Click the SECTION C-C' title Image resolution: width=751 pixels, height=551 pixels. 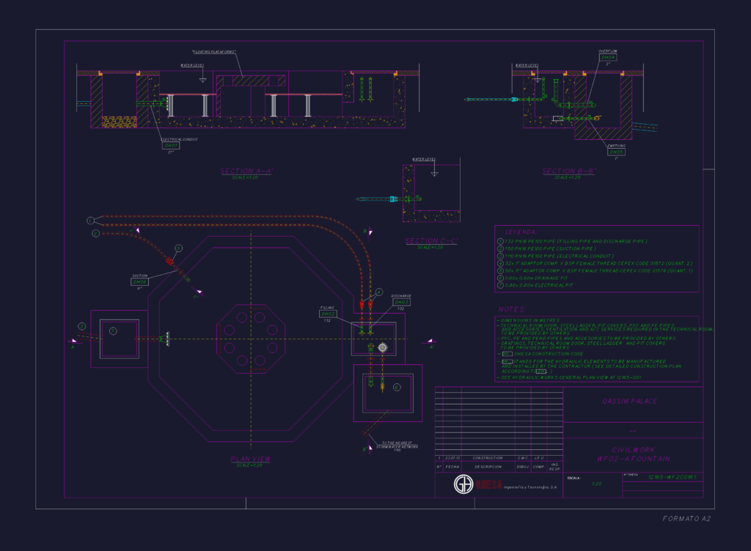point(431,240)
